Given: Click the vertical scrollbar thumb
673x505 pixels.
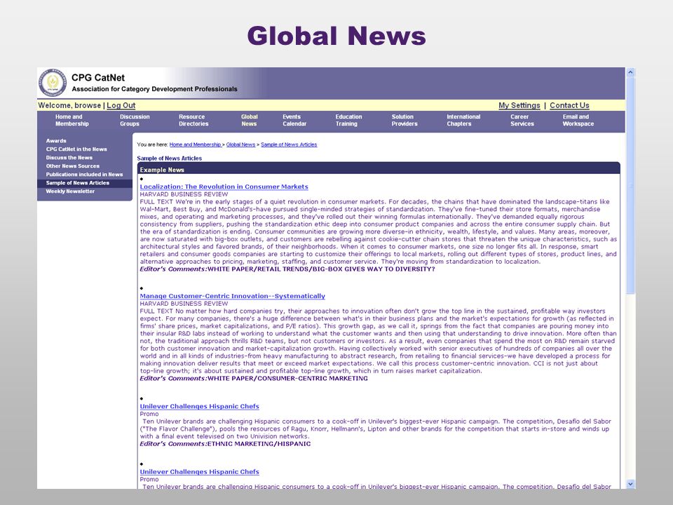Looking at the screenshot, I should [x=630, y=184].
